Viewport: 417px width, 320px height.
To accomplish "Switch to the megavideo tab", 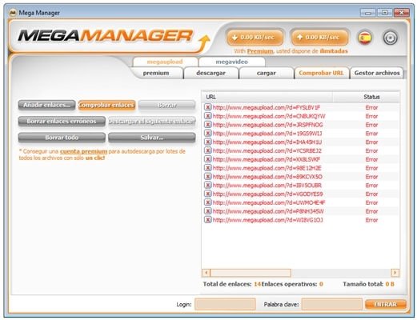I will (231, 62).
